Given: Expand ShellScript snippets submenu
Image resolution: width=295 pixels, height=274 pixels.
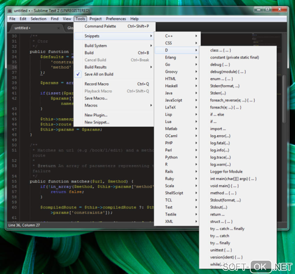Looking at the screenshot, I should 177,193.
